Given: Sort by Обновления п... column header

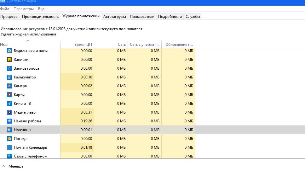Looking at the screenshot, I should tap(178, 44).
